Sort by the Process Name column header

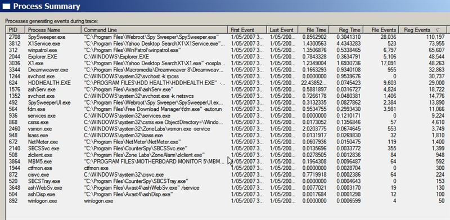point(53,30)
